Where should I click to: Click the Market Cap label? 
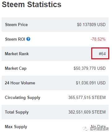15,69
